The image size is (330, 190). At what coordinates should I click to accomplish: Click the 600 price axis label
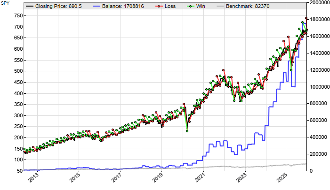coord(18,49)
